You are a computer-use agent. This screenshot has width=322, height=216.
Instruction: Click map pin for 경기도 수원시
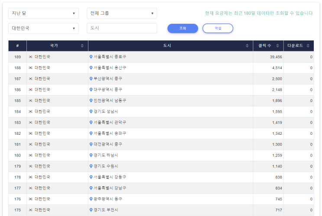pos(91,166)
